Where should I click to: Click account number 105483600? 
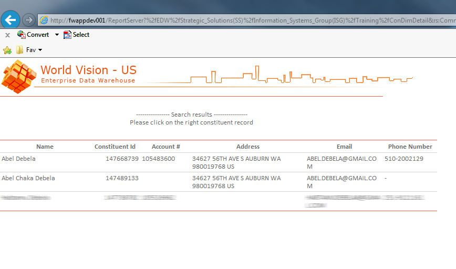[159, 159]
